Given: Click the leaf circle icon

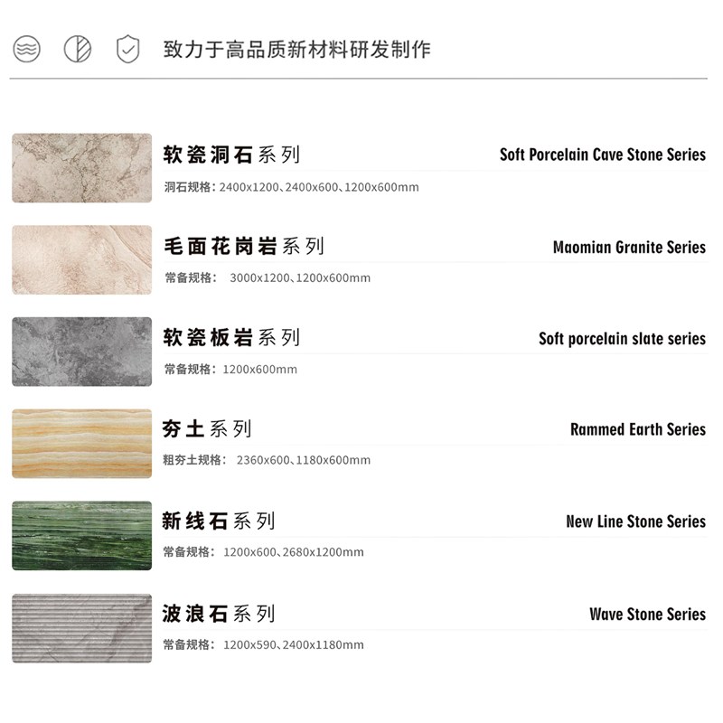Looking at the screenshot, I should (x=78, y=49).
